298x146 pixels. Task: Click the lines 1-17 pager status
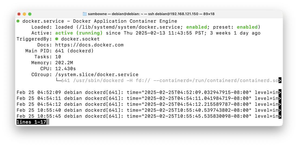pos(31,122)
